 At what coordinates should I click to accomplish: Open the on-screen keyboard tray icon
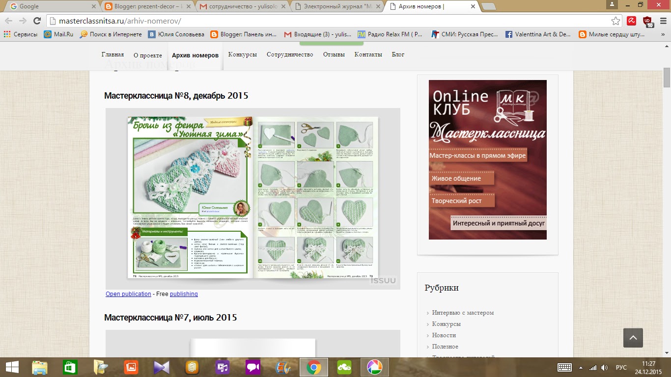[x=564, y=367]
